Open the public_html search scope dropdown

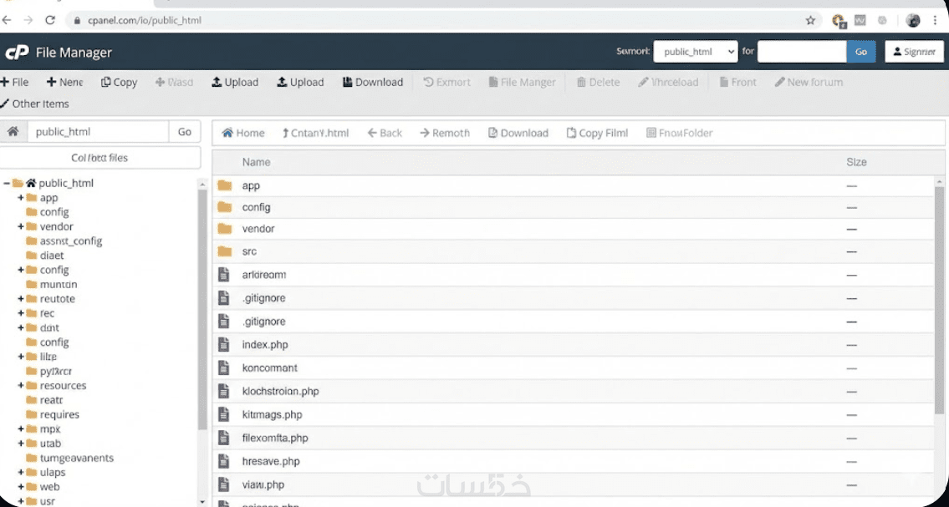pos(696,52)
